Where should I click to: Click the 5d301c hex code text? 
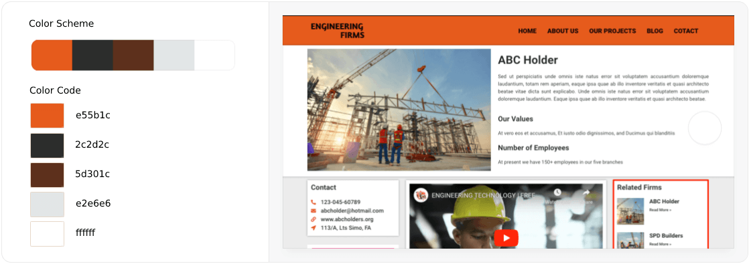pos(92,174)
